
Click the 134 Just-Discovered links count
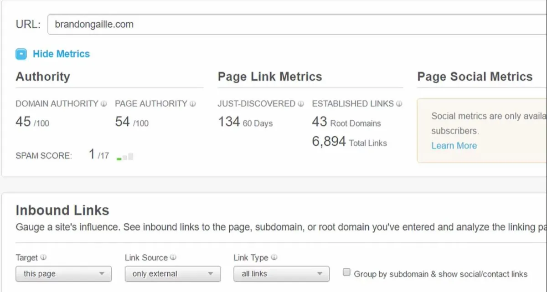tap(228, 122)
